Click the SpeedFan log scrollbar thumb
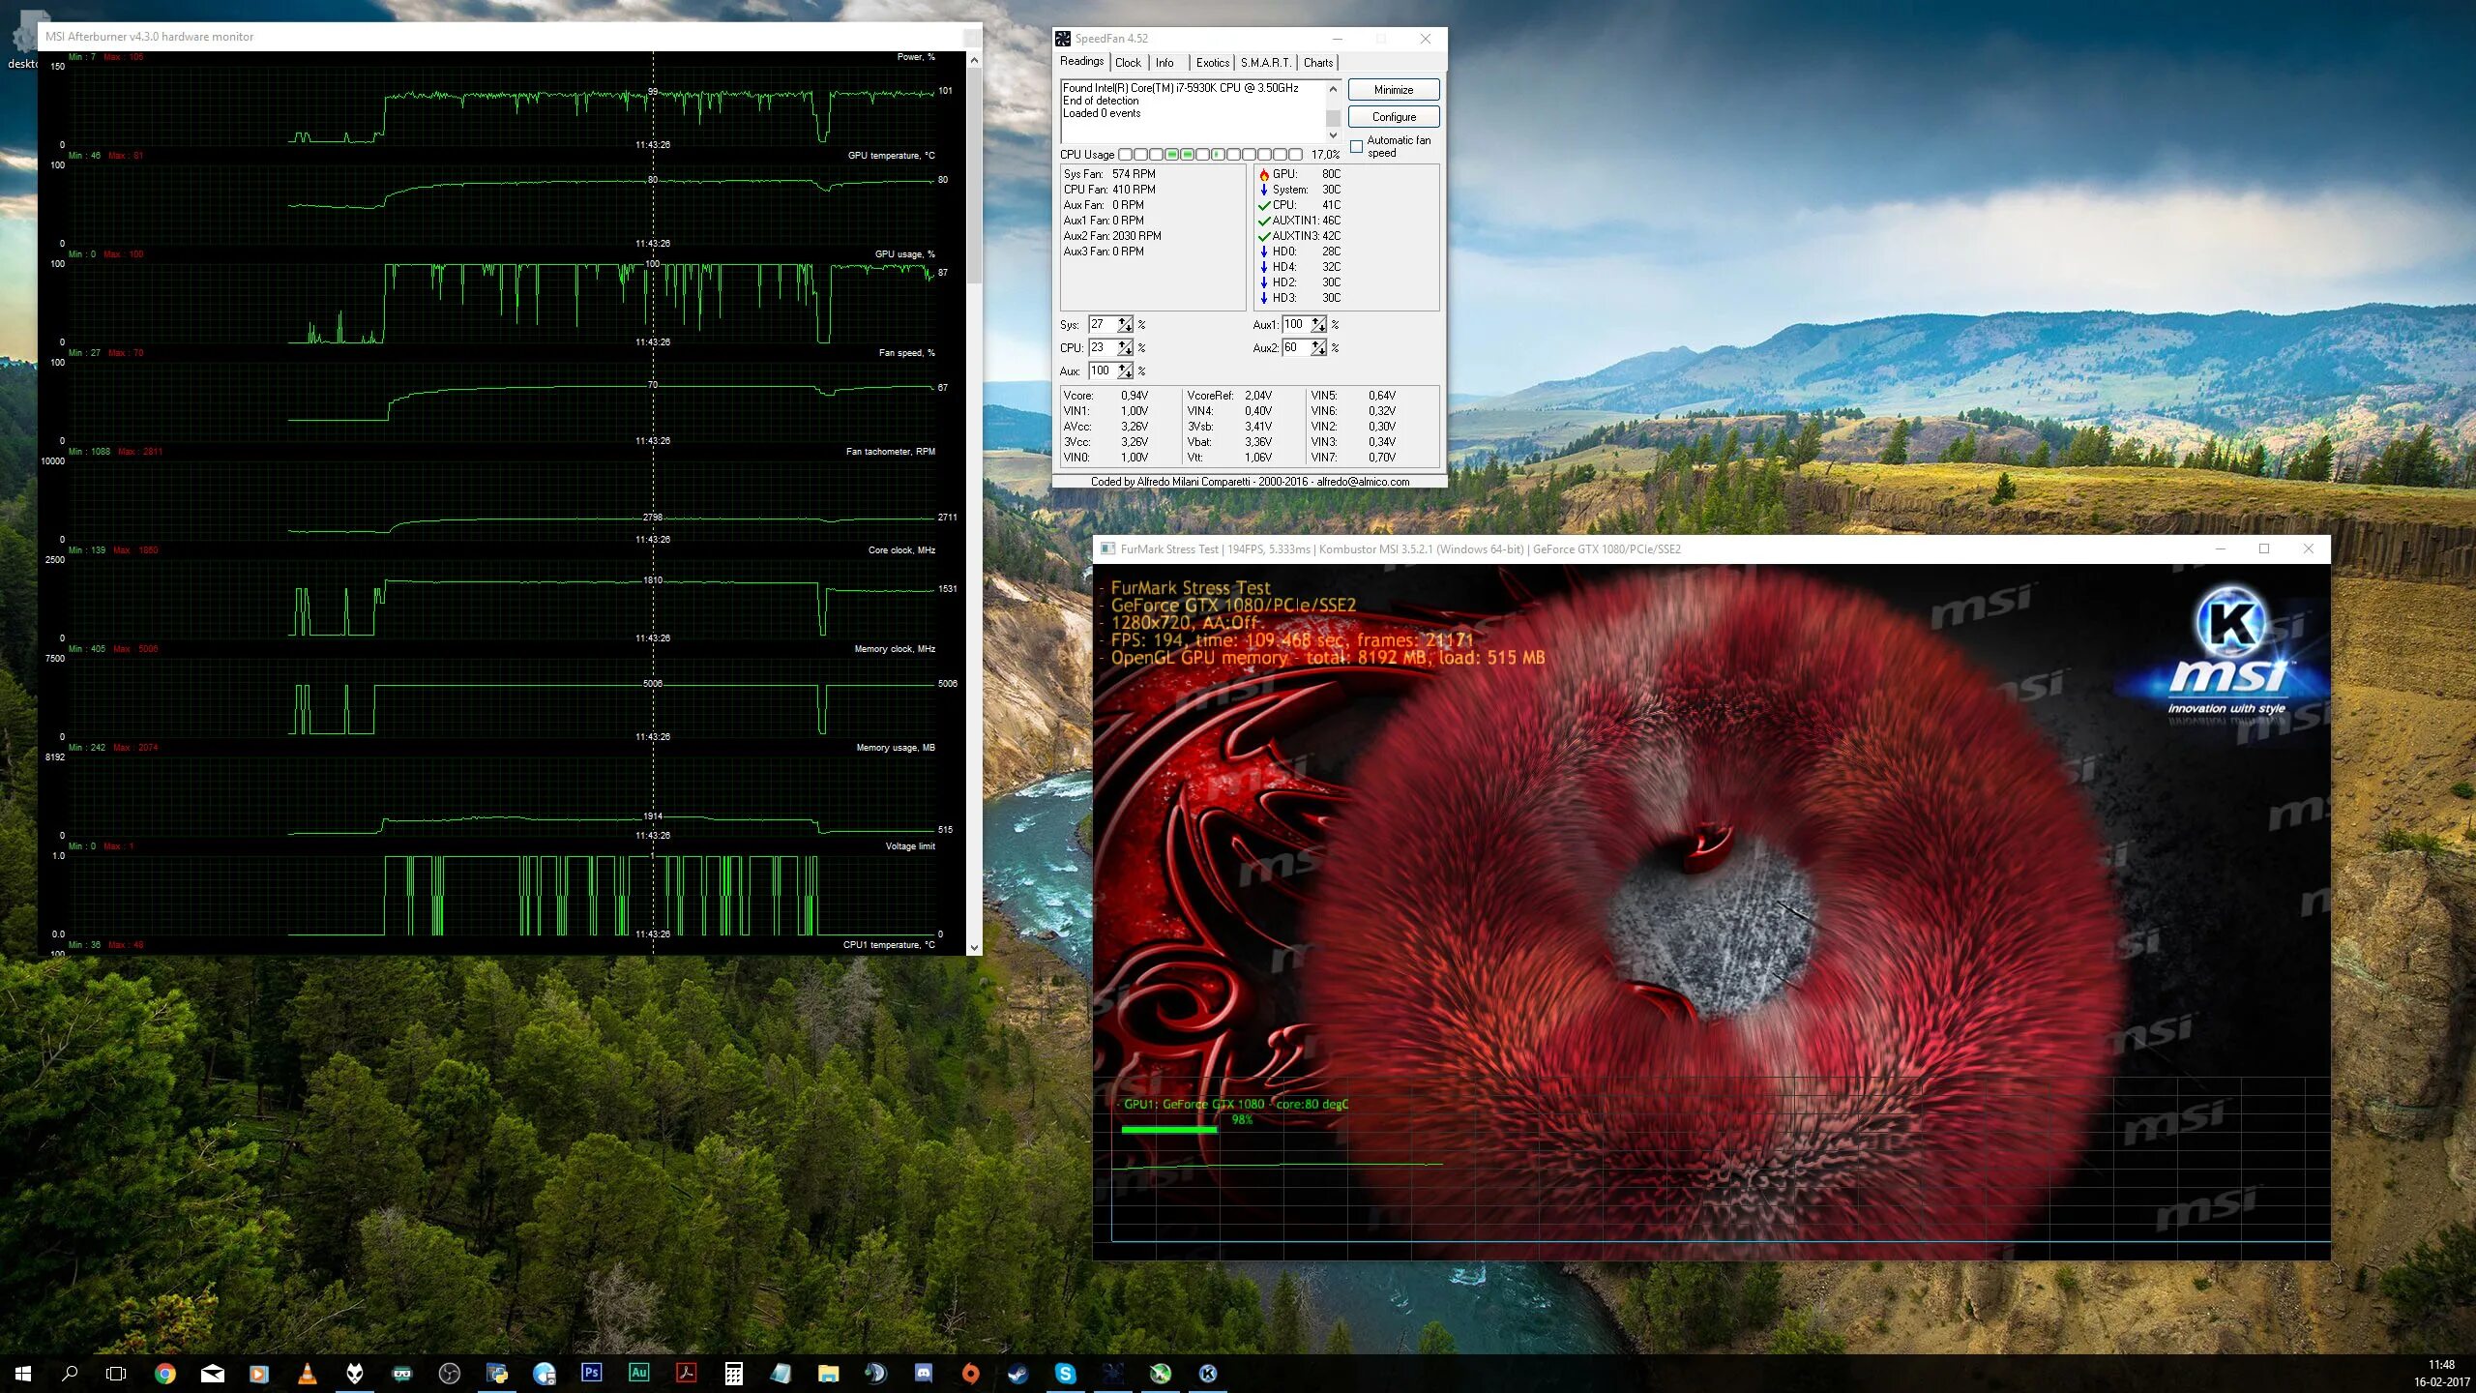The image size is (2476, 1393). [1333, 118]
